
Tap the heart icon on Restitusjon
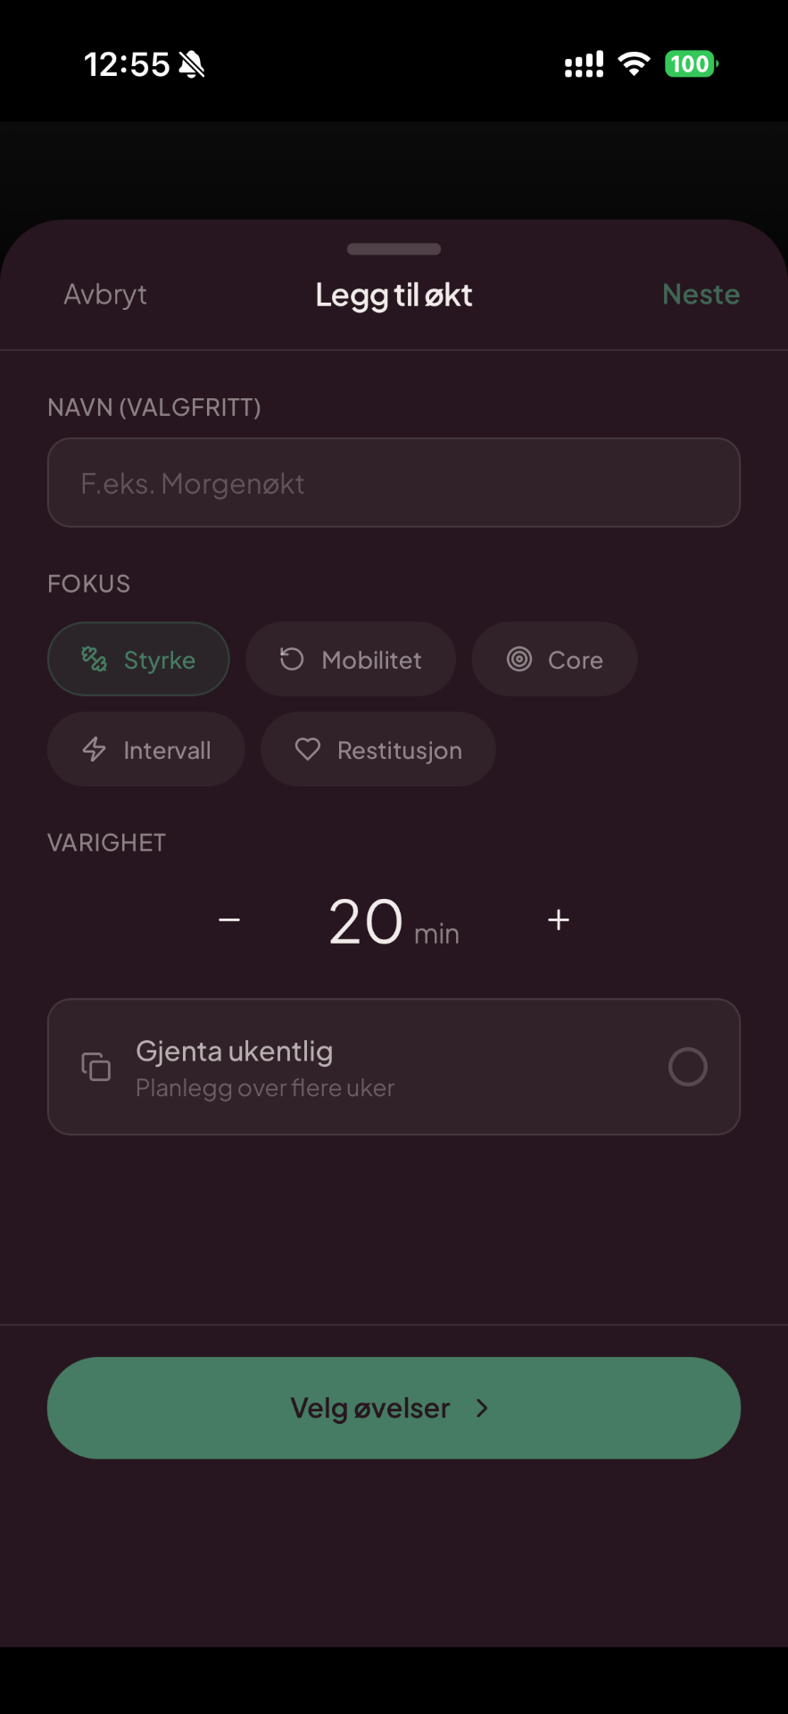pyautogui.click(x=308, y=750)
